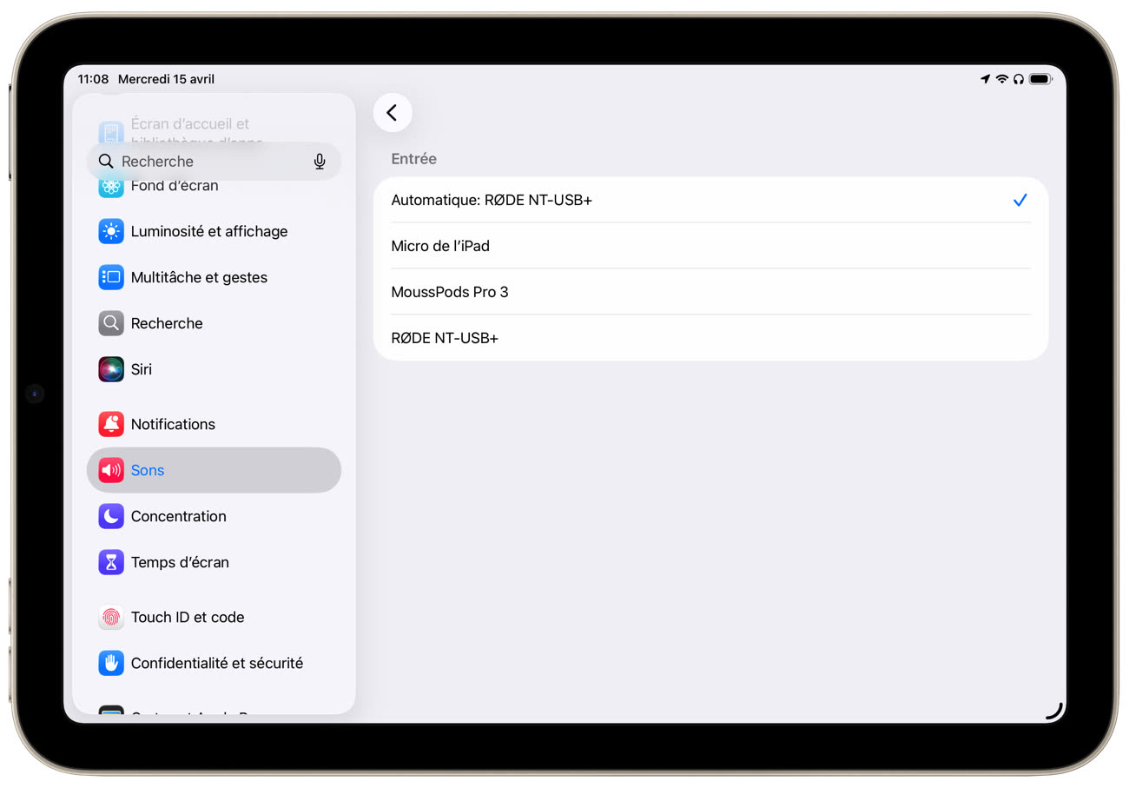The image size is (1129, 788).
Task: Open Temps d'écran hourglass icon
Action: [111, 562]
